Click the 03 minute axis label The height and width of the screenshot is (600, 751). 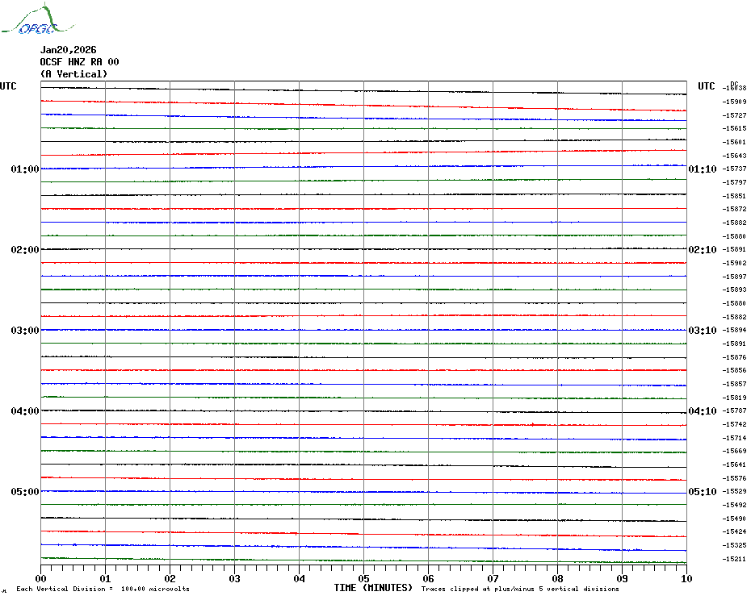235,579
